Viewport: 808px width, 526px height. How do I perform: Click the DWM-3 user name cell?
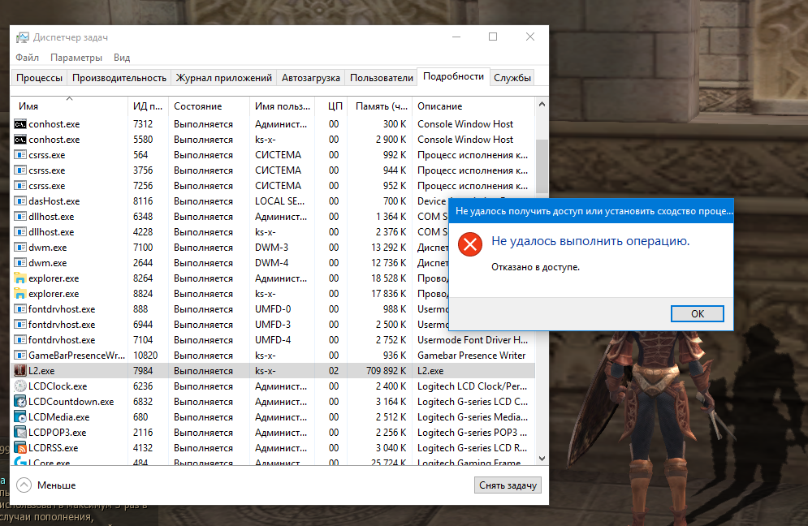coord(271,248)
